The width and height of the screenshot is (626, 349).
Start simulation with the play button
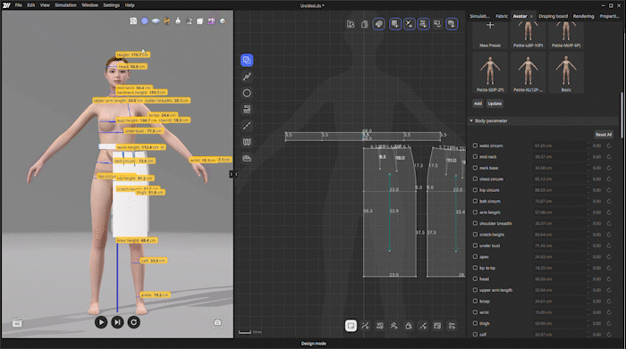point(101,322)
